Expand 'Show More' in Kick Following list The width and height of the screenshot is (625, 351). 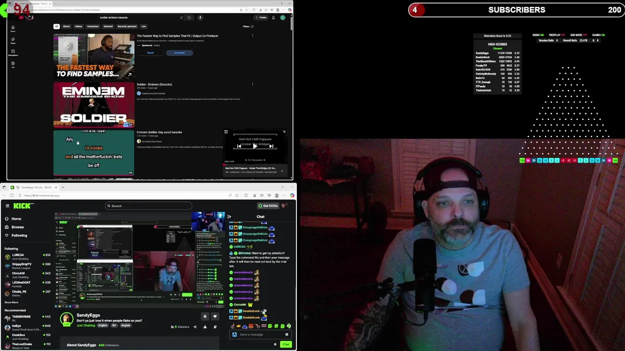coord(11,302)
